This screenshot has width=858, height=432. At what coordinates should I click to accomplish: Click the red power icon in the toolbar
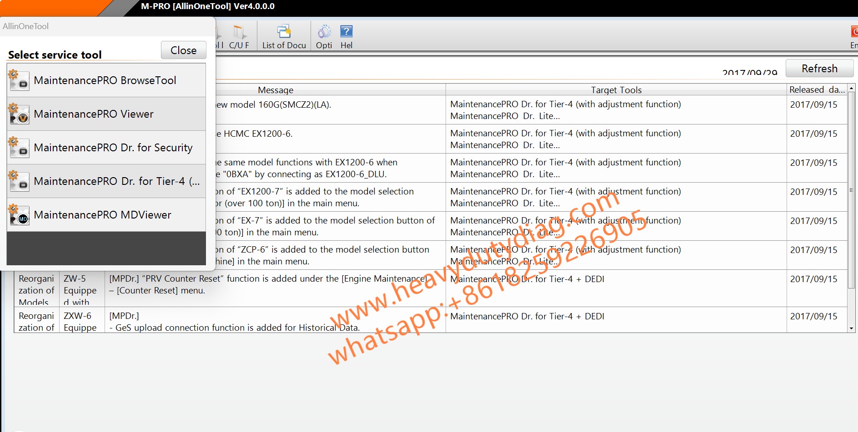point(854,31)
